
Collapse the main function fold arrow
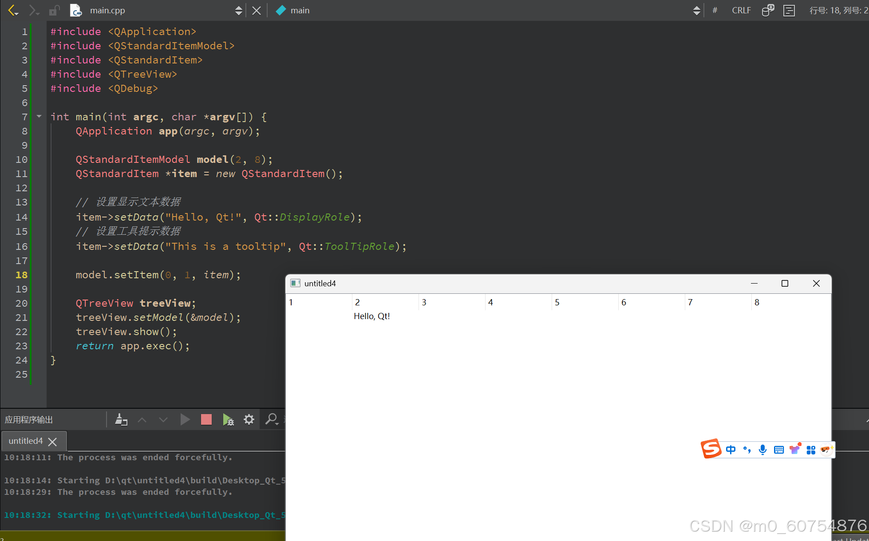click(39, 117)
